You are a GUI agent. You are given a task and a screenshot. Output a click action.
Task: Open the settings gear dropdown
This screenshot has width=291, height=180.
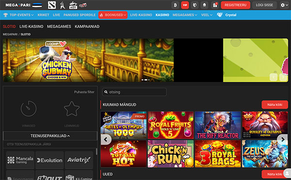point(284,5)
